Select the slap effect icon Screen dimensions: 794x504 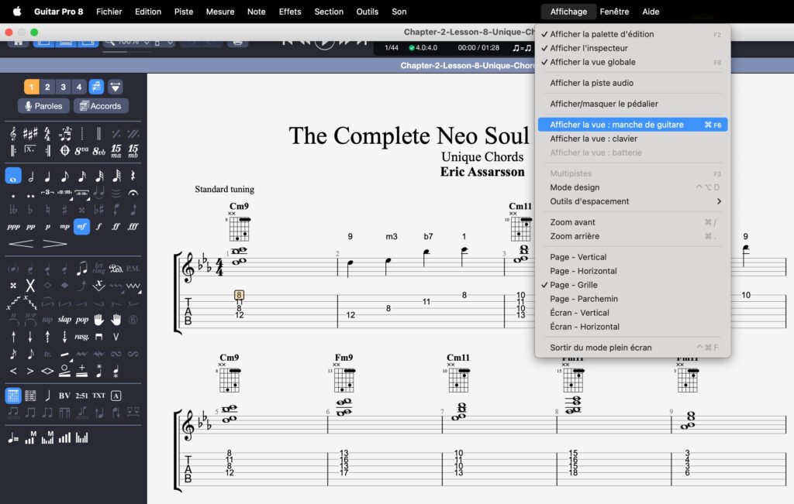coord(64,319)
